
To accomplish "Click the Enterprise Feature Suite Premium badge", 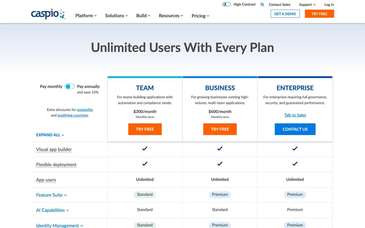I will point(295,195).
